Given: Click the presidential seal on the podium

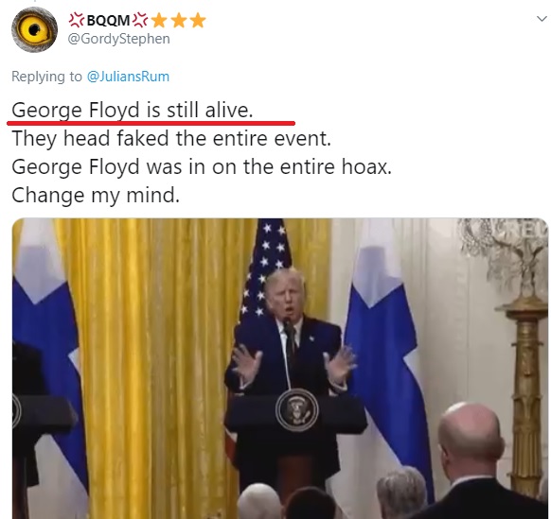Looking at the screenshot, I should pos(297,410).
